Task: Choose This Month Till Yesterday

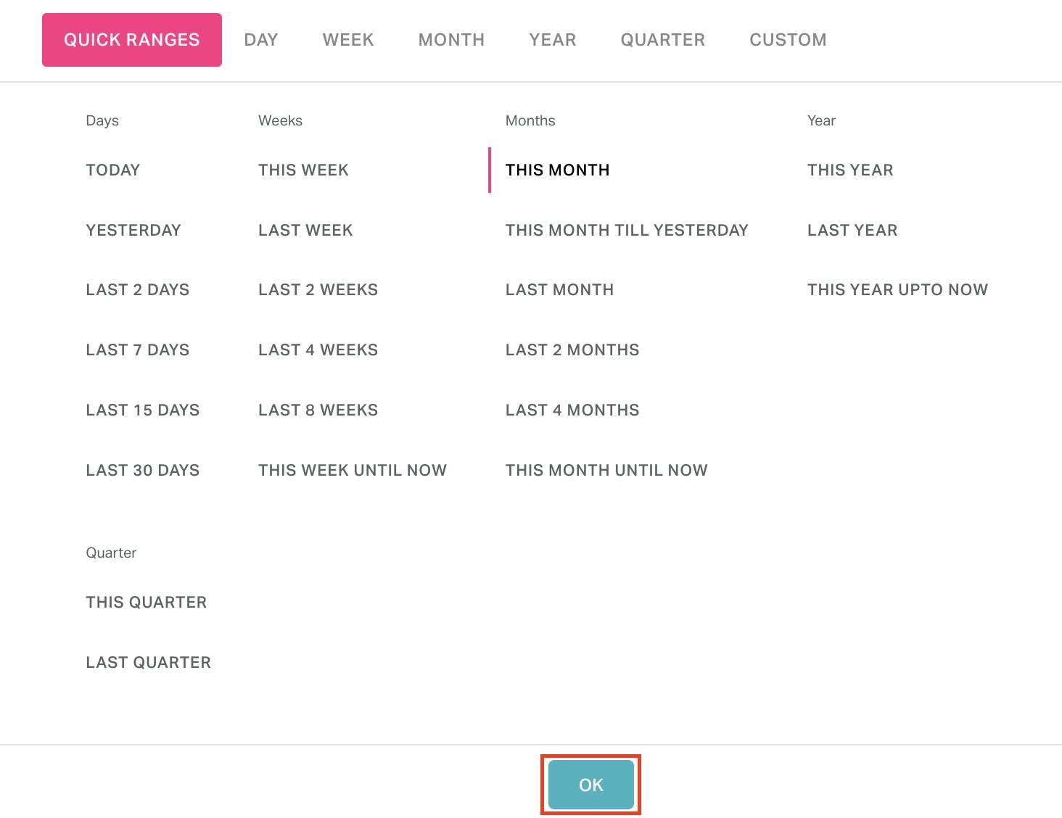Action: coord(627,230)
